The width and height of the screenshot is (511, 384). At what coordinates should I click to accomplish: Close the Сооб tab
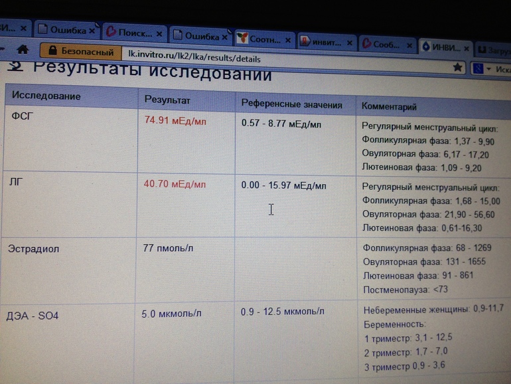pyautogui.click(x=409, y=46)
